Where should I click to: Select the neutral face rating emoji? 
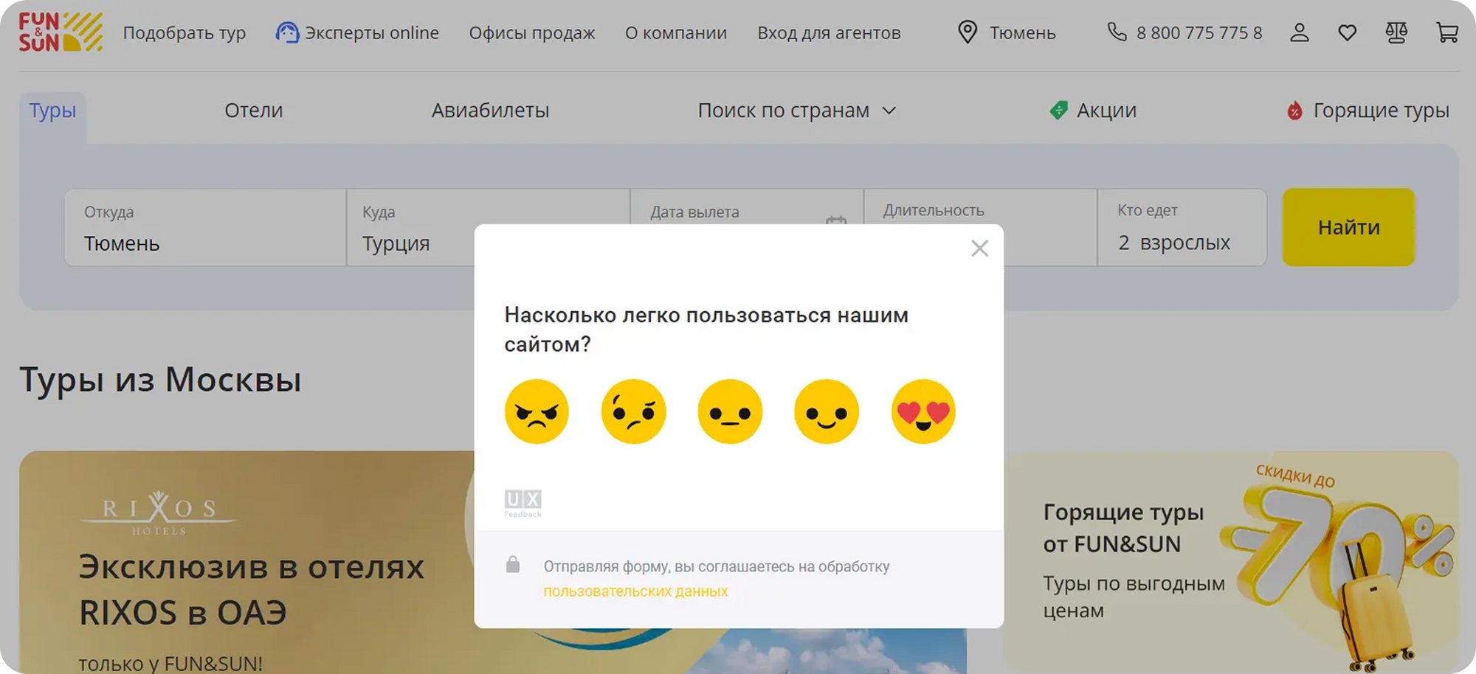pyautogui.click(x=730, y=411)
